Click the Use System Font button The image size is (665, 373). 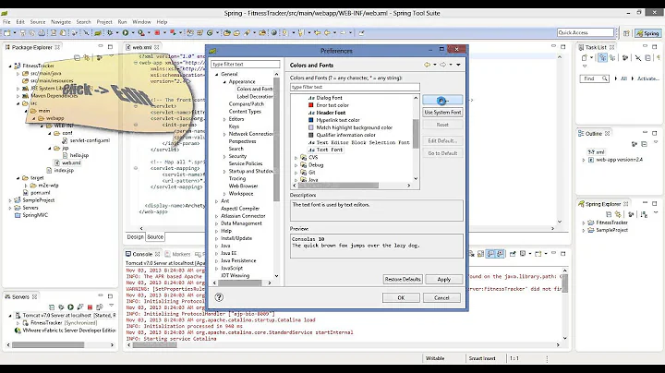tap(442, 113)
